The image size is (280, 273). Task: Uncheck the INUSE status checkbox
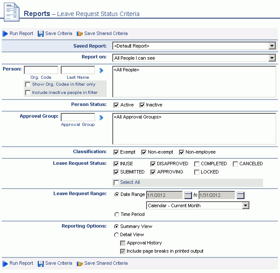(x=116, y=164)
